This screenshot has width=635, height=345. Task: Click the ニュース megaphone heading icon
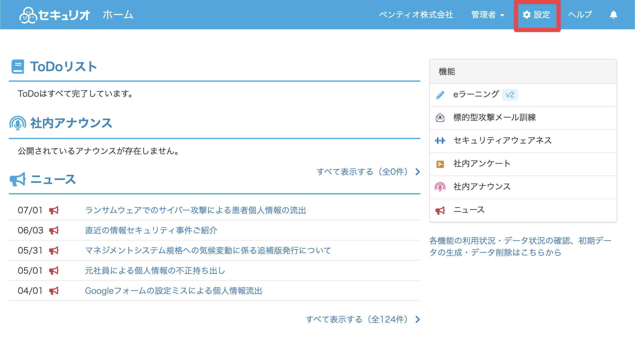click(18, 179)
